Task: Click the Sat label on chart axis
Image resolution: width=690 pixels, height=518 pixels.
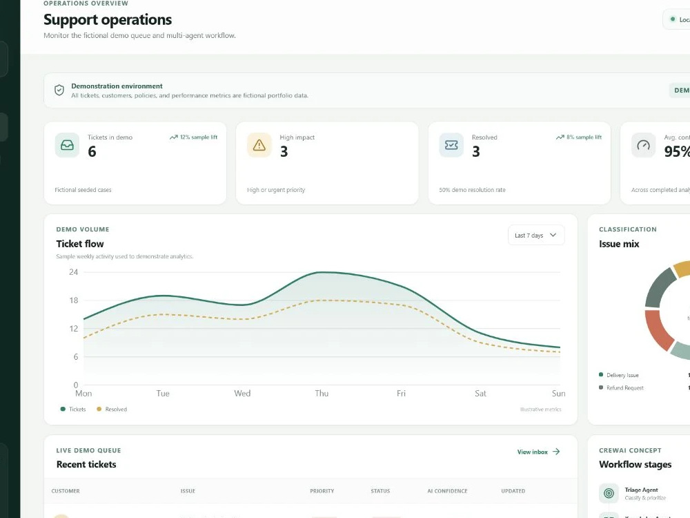Action: point(480,394)
